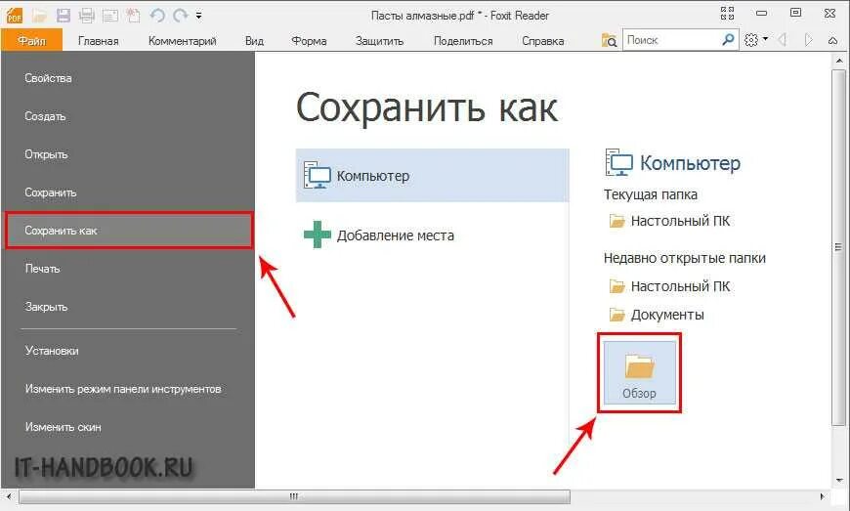
Task: Select Закрыть in the file menu
Action: [128, 307]
